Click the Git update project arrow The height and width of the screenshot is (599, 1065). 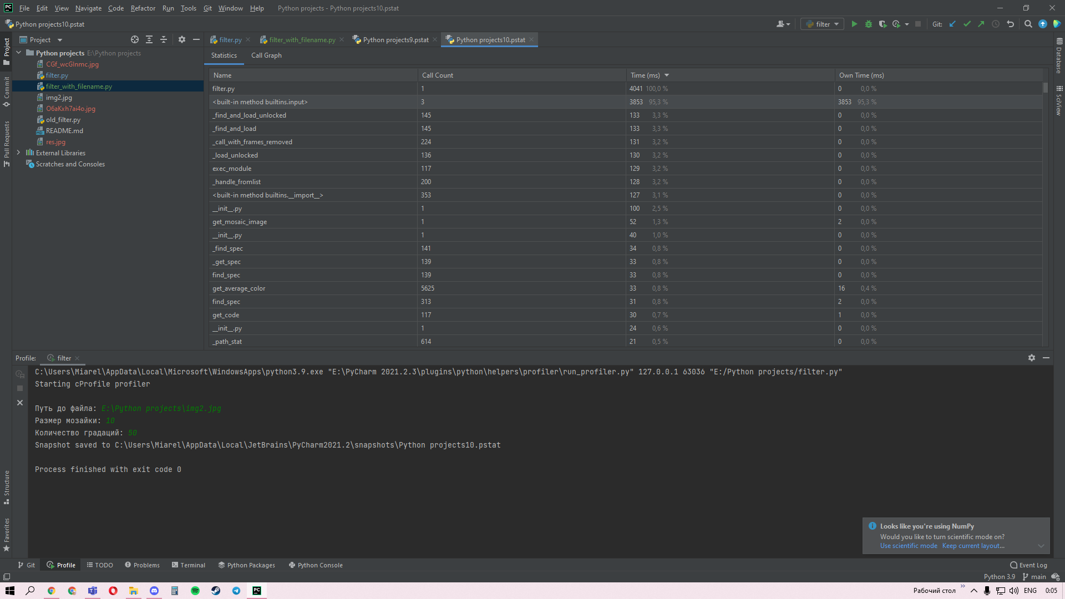pos(952,24)
